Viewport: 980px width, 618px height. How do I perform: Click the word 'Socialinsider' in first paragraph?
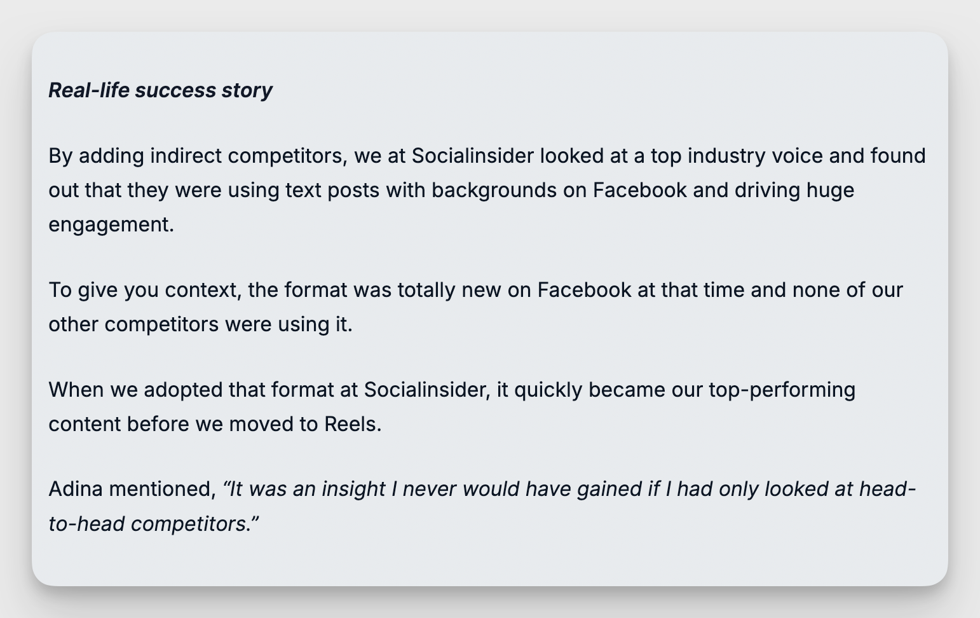[x=472, y=156]
